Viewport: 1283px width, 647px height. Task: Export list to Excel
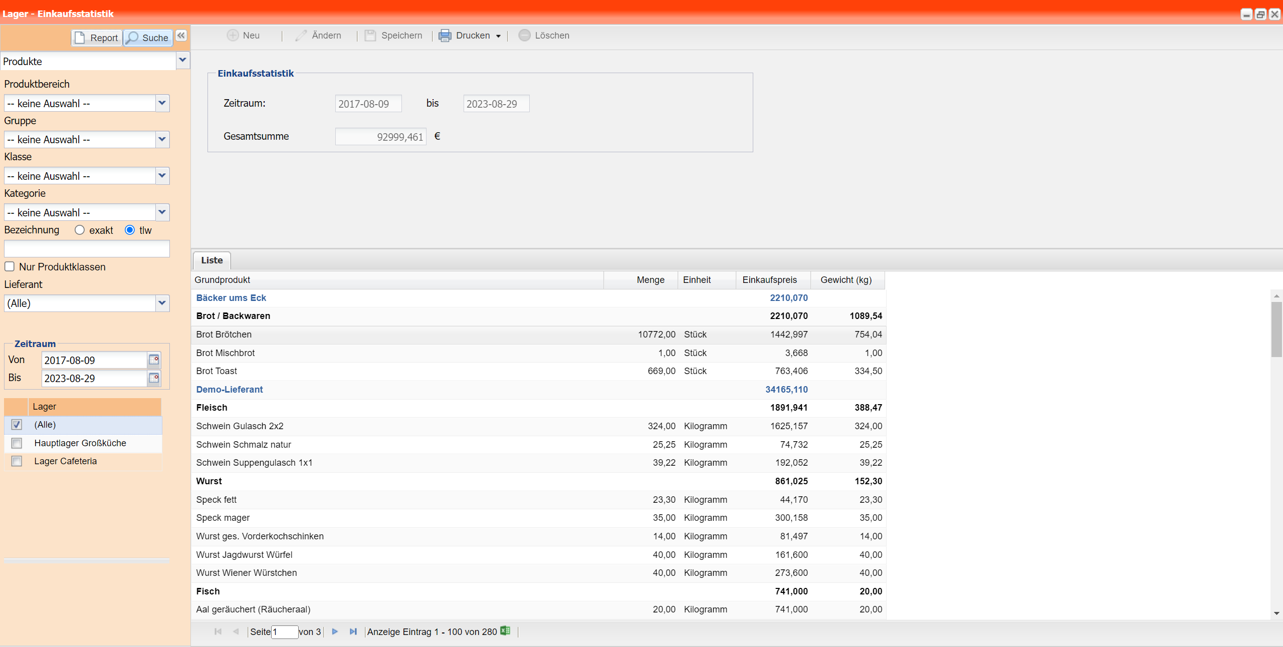pos(505,631)
